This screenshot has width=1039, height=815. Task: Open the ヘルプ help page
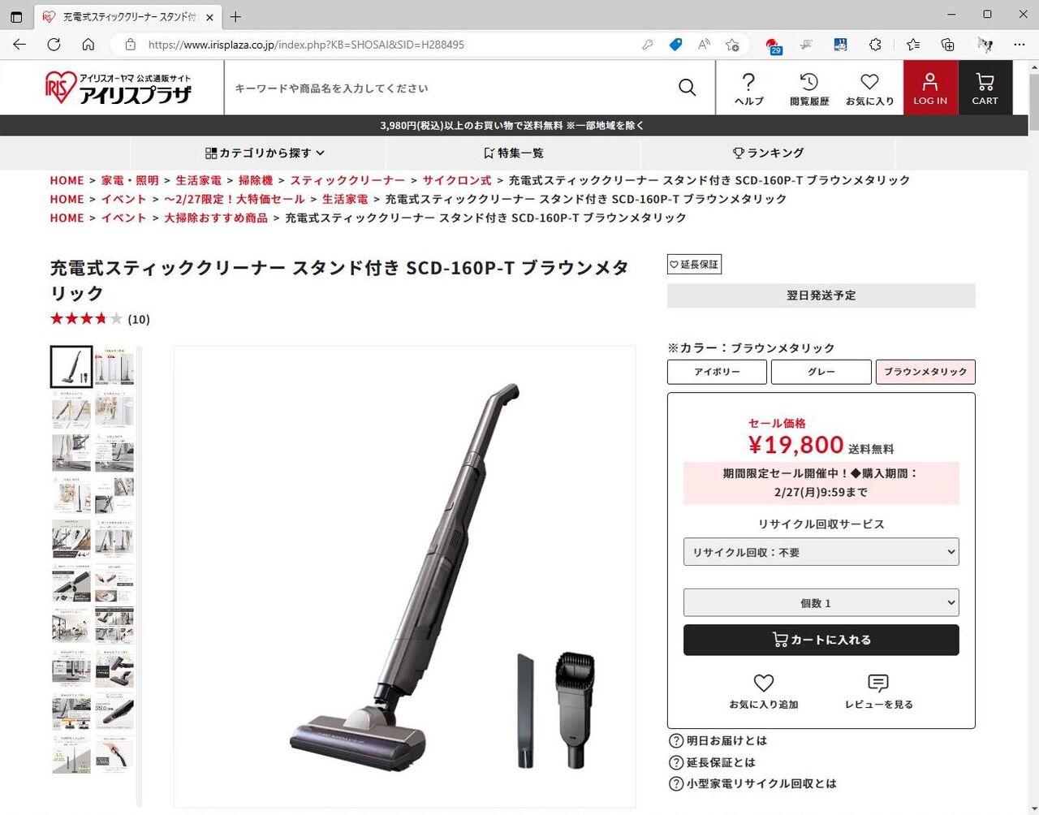(748, 88)
